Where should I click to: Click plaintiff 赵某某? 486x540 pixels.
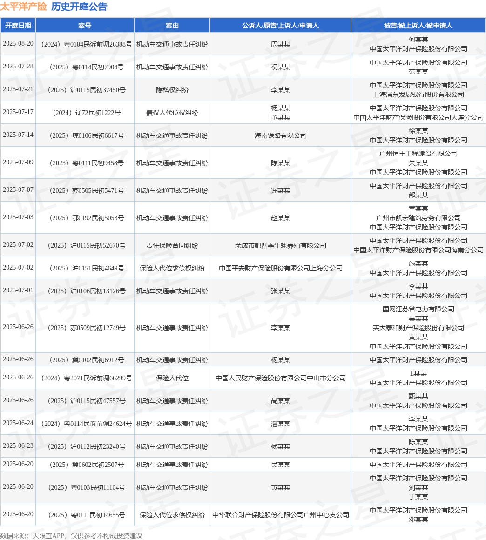click(x=280, y=218)
